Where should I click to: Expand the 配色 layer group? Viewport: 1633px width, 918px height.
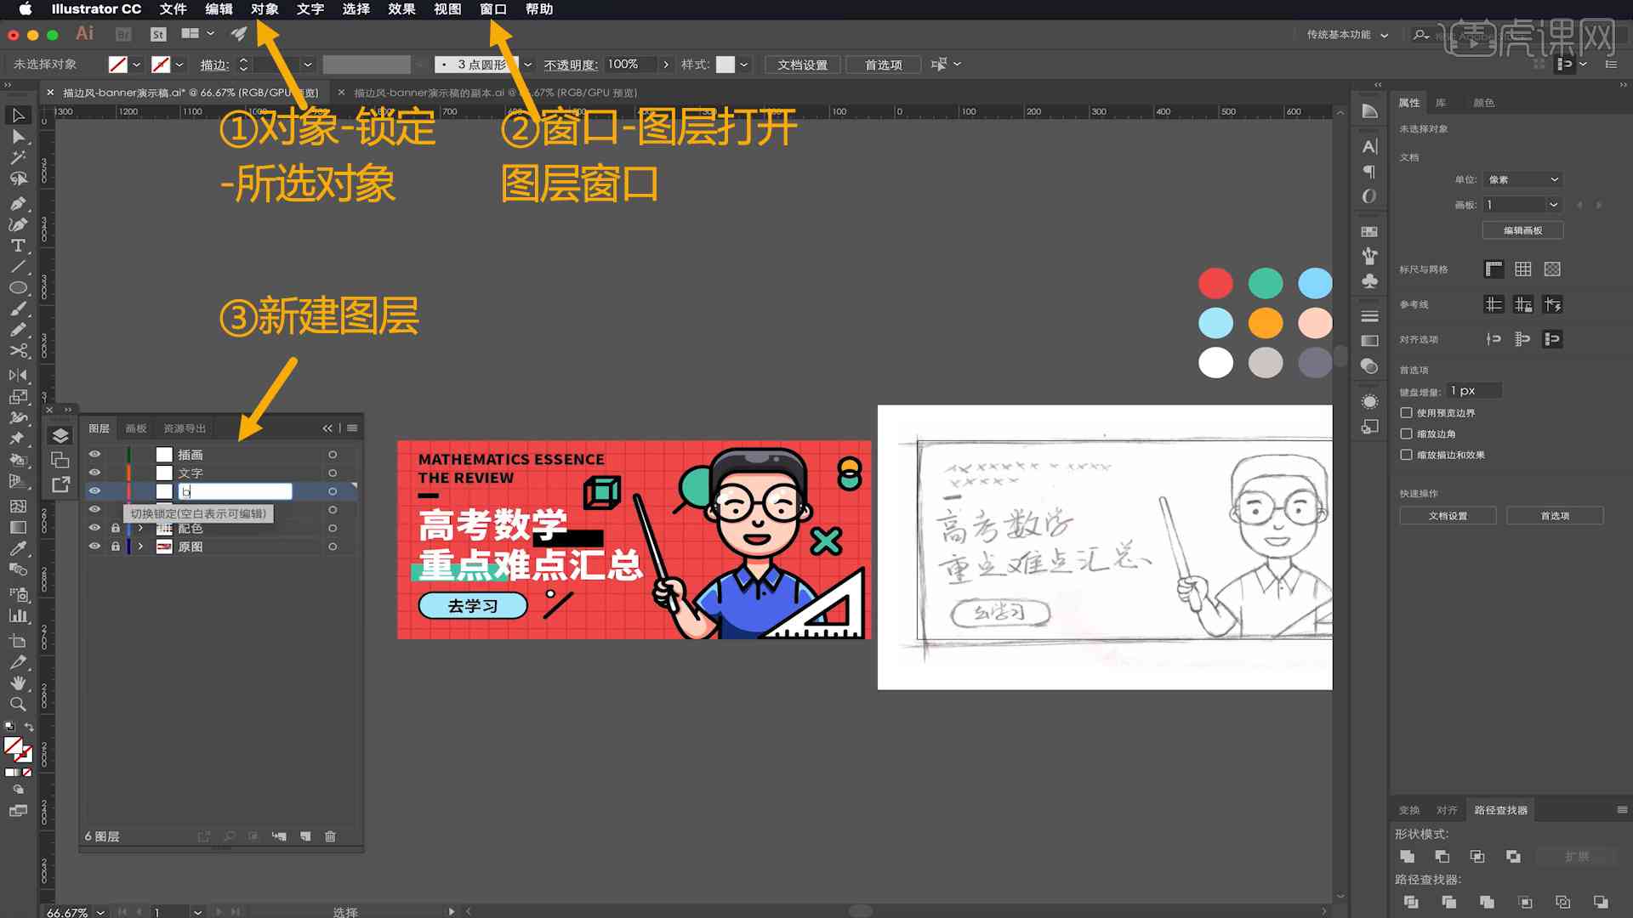click(x=139, y=528)
